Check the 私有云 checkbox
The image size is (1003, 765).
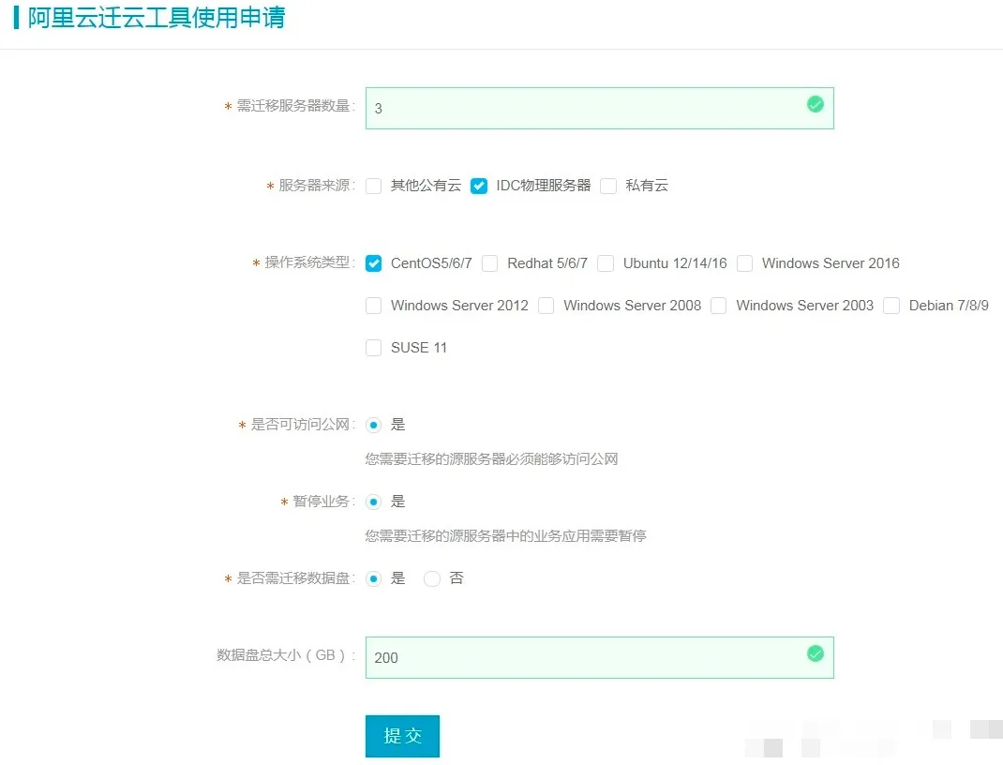[608, 186]
